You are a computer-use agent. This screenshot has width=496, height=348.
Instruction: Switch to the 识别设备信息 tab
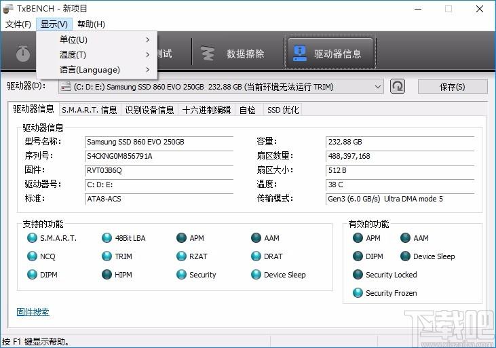click(149, 110)
